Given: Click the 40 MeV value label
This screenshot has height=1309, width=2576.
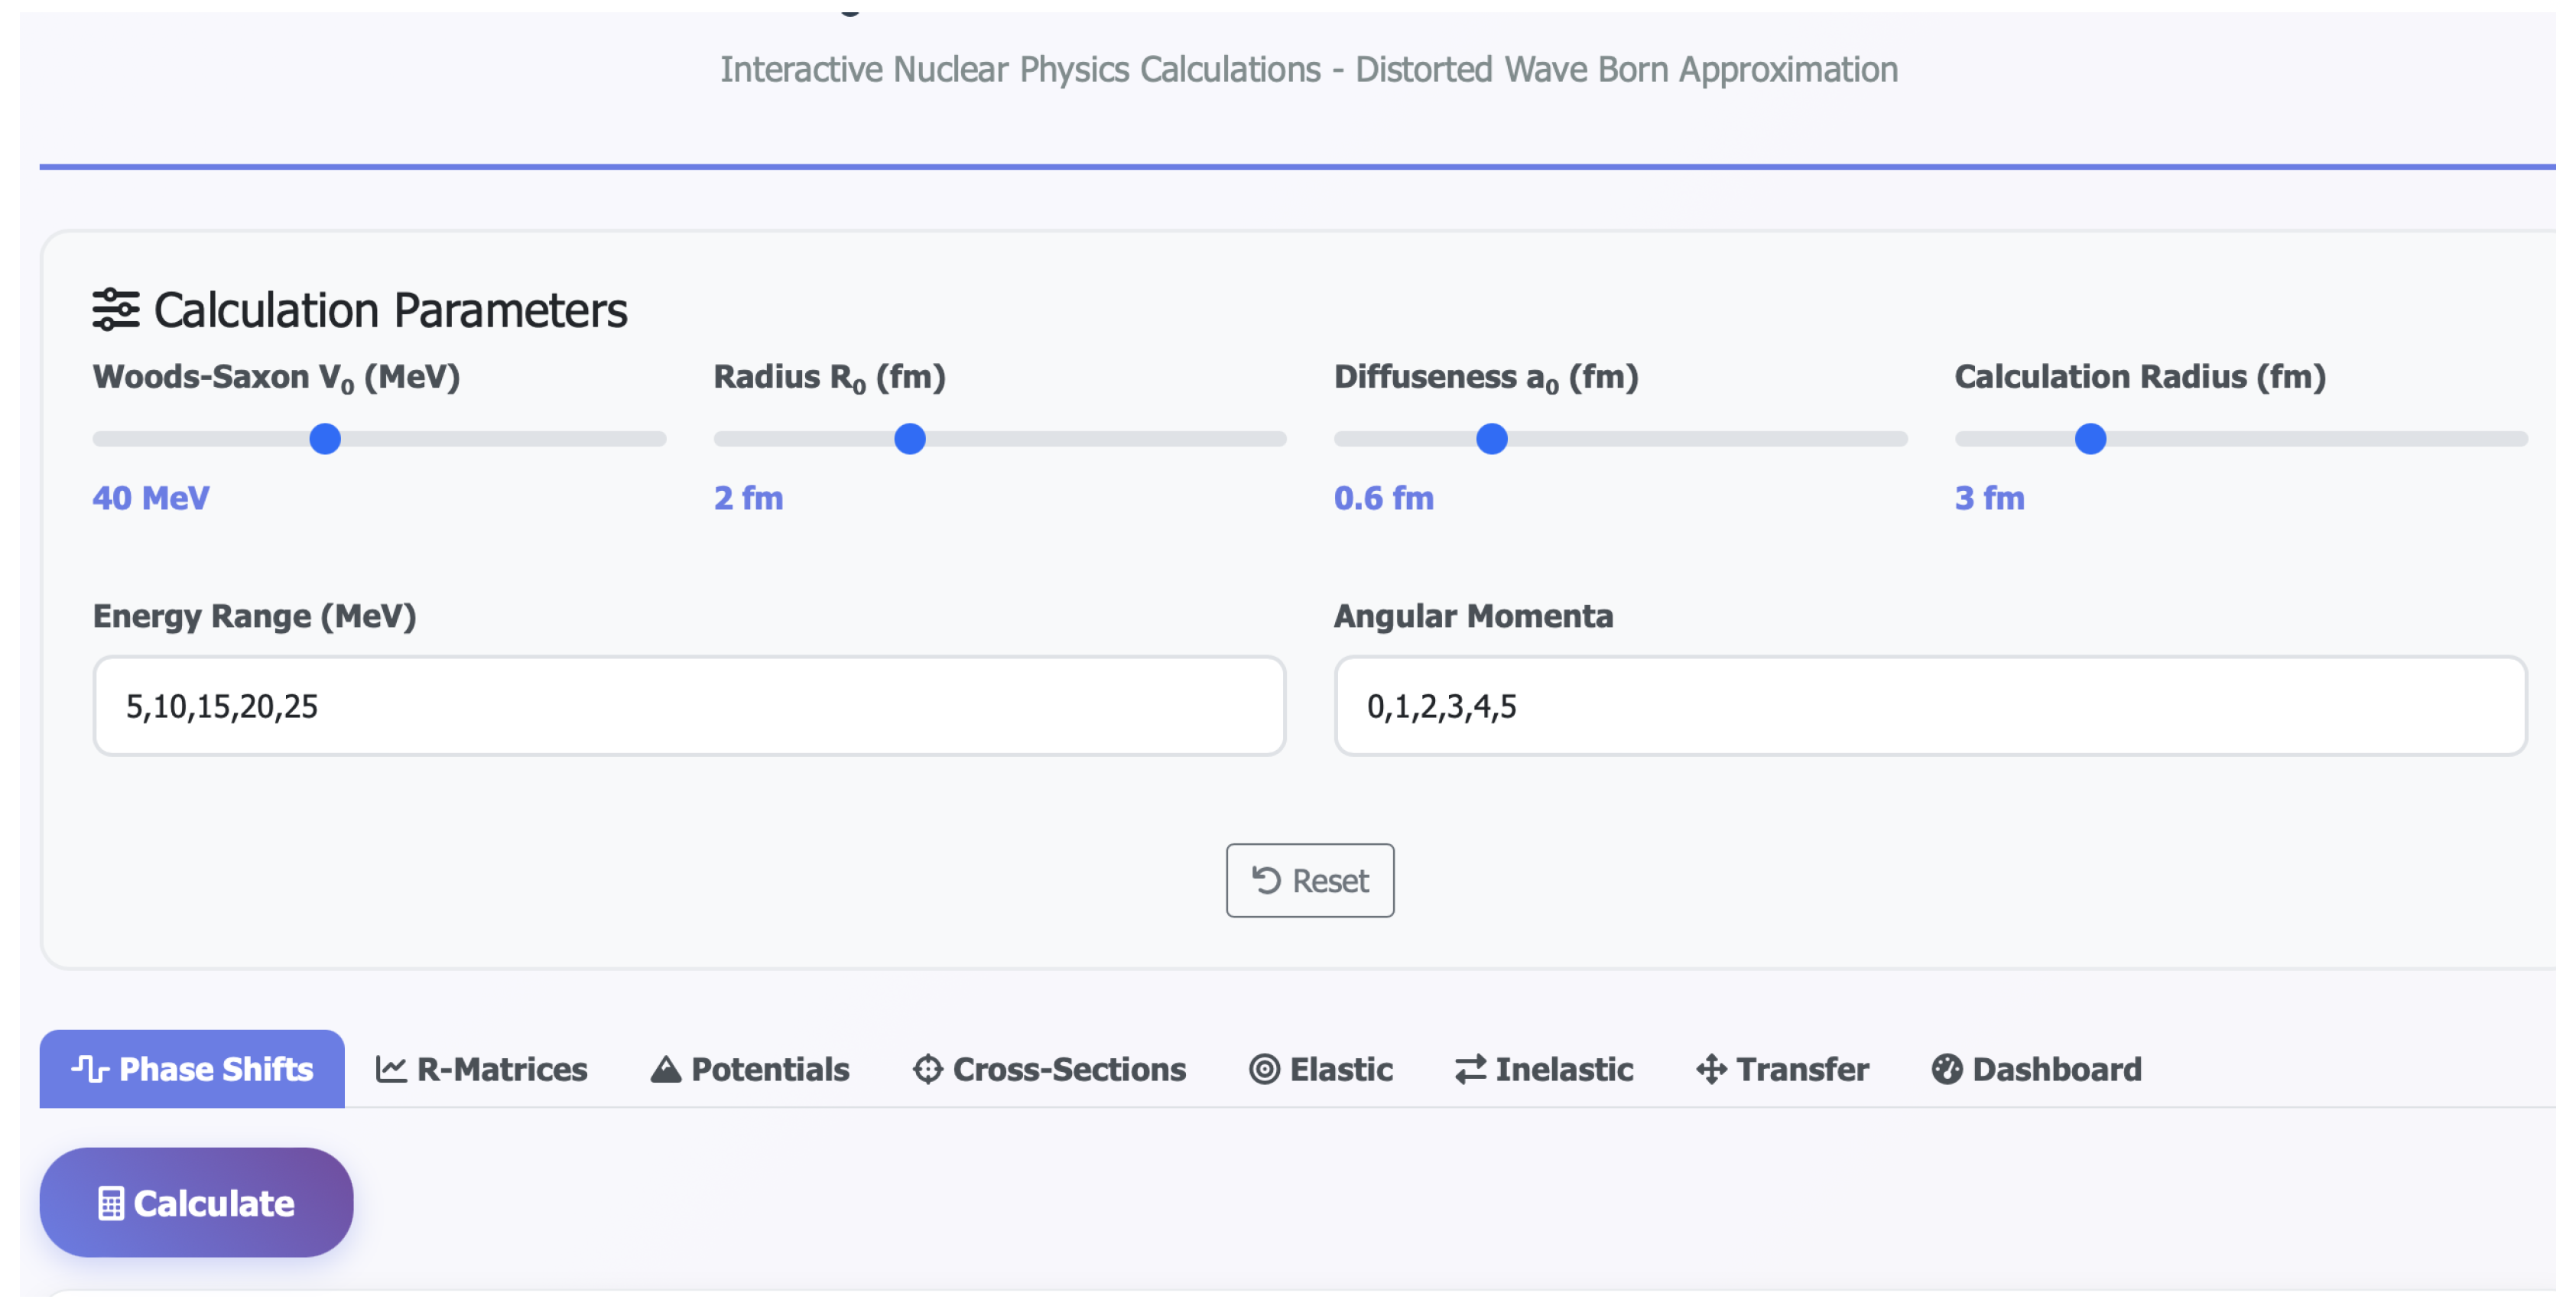Looking at the screenshot, I should [x=151, y=498].
